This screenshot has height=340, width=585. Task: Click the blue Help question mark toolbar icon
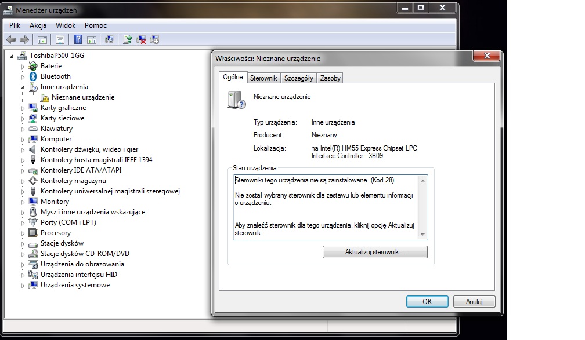(78, 39)
